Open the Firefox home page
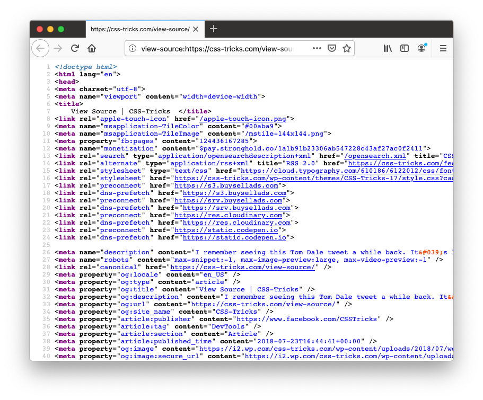 coord(92,48)
